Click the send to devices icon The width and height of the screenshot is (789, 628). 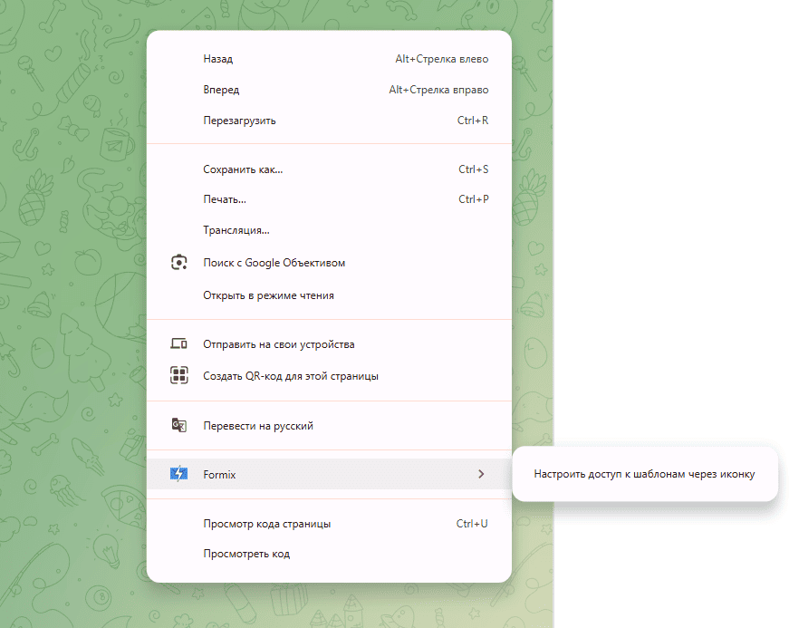point(178,344)
